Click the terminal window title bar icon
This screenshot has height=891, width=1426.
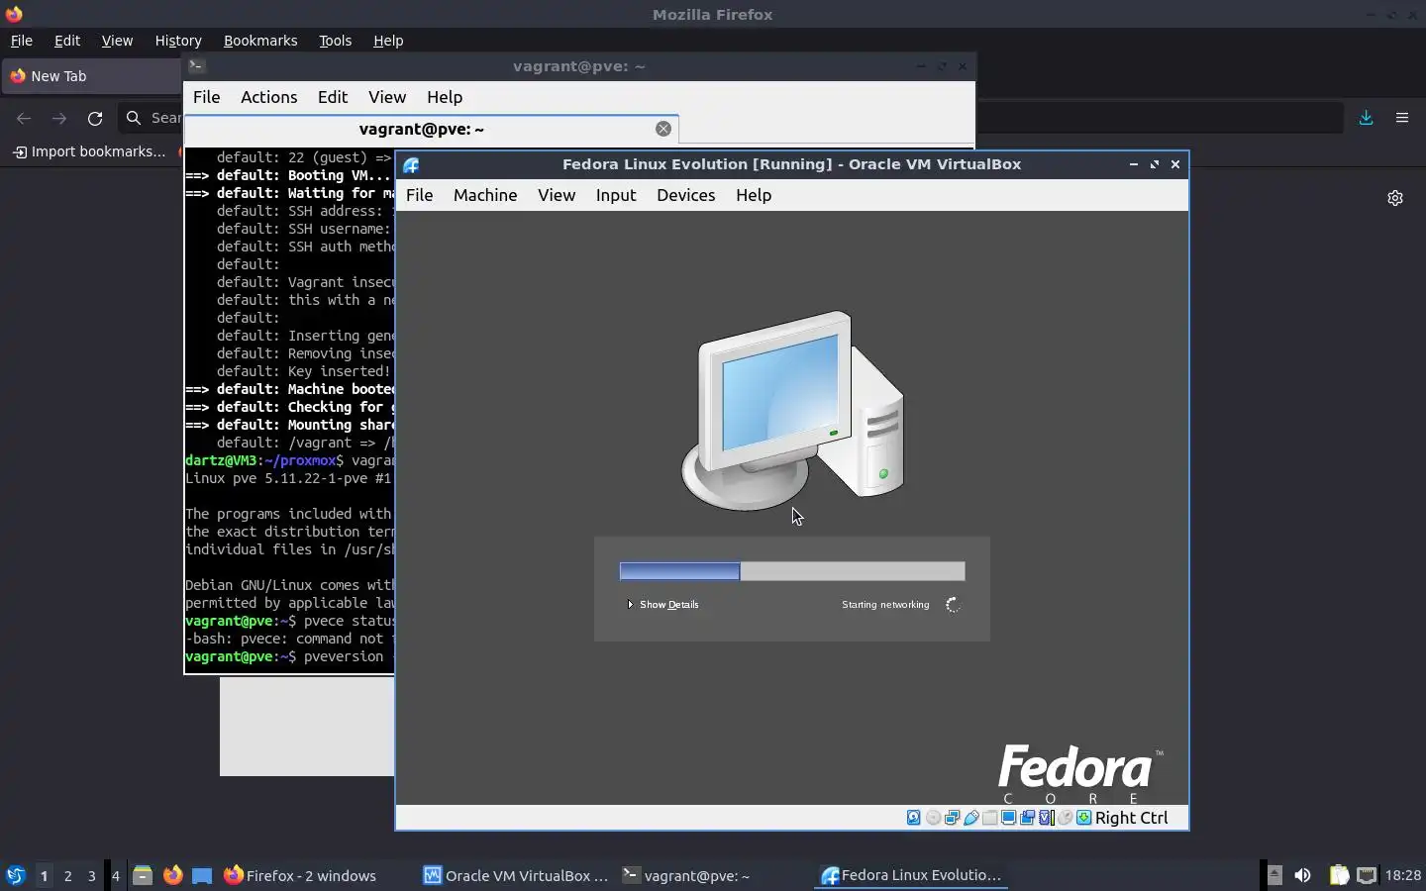(196, 66)
